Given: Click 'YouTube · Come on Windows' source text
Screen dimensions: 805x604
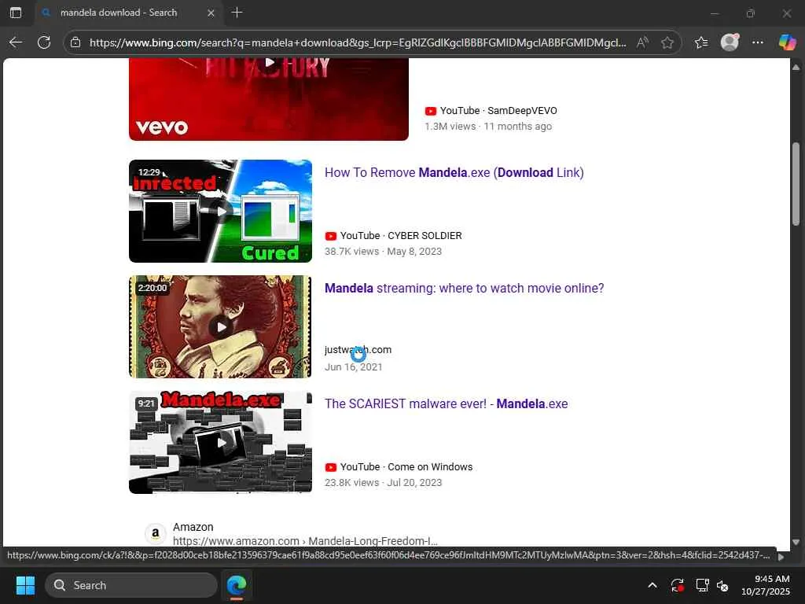Looking at the screenshot, I should 406,467.
